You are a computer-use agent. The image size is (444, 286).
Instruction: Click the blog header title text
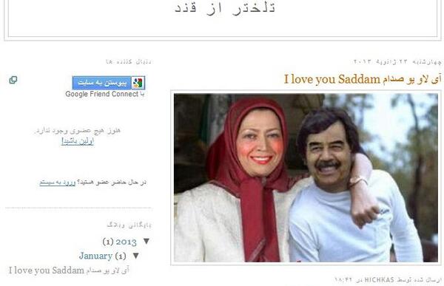pyautogui.click(x=225, y=8)
